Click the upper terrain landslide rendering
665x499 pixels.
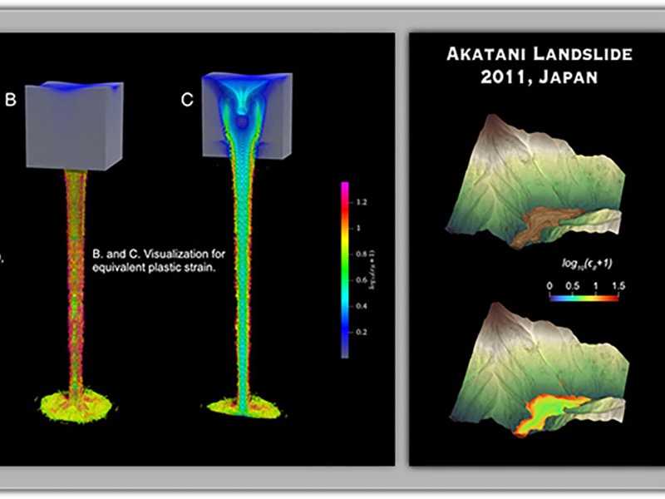[x=535, y=181]
